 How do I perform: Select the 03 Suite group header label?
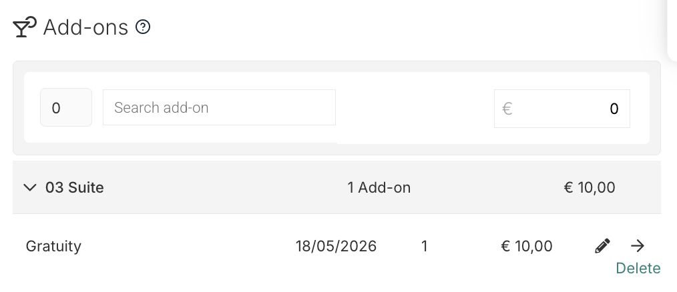(74, 187)
